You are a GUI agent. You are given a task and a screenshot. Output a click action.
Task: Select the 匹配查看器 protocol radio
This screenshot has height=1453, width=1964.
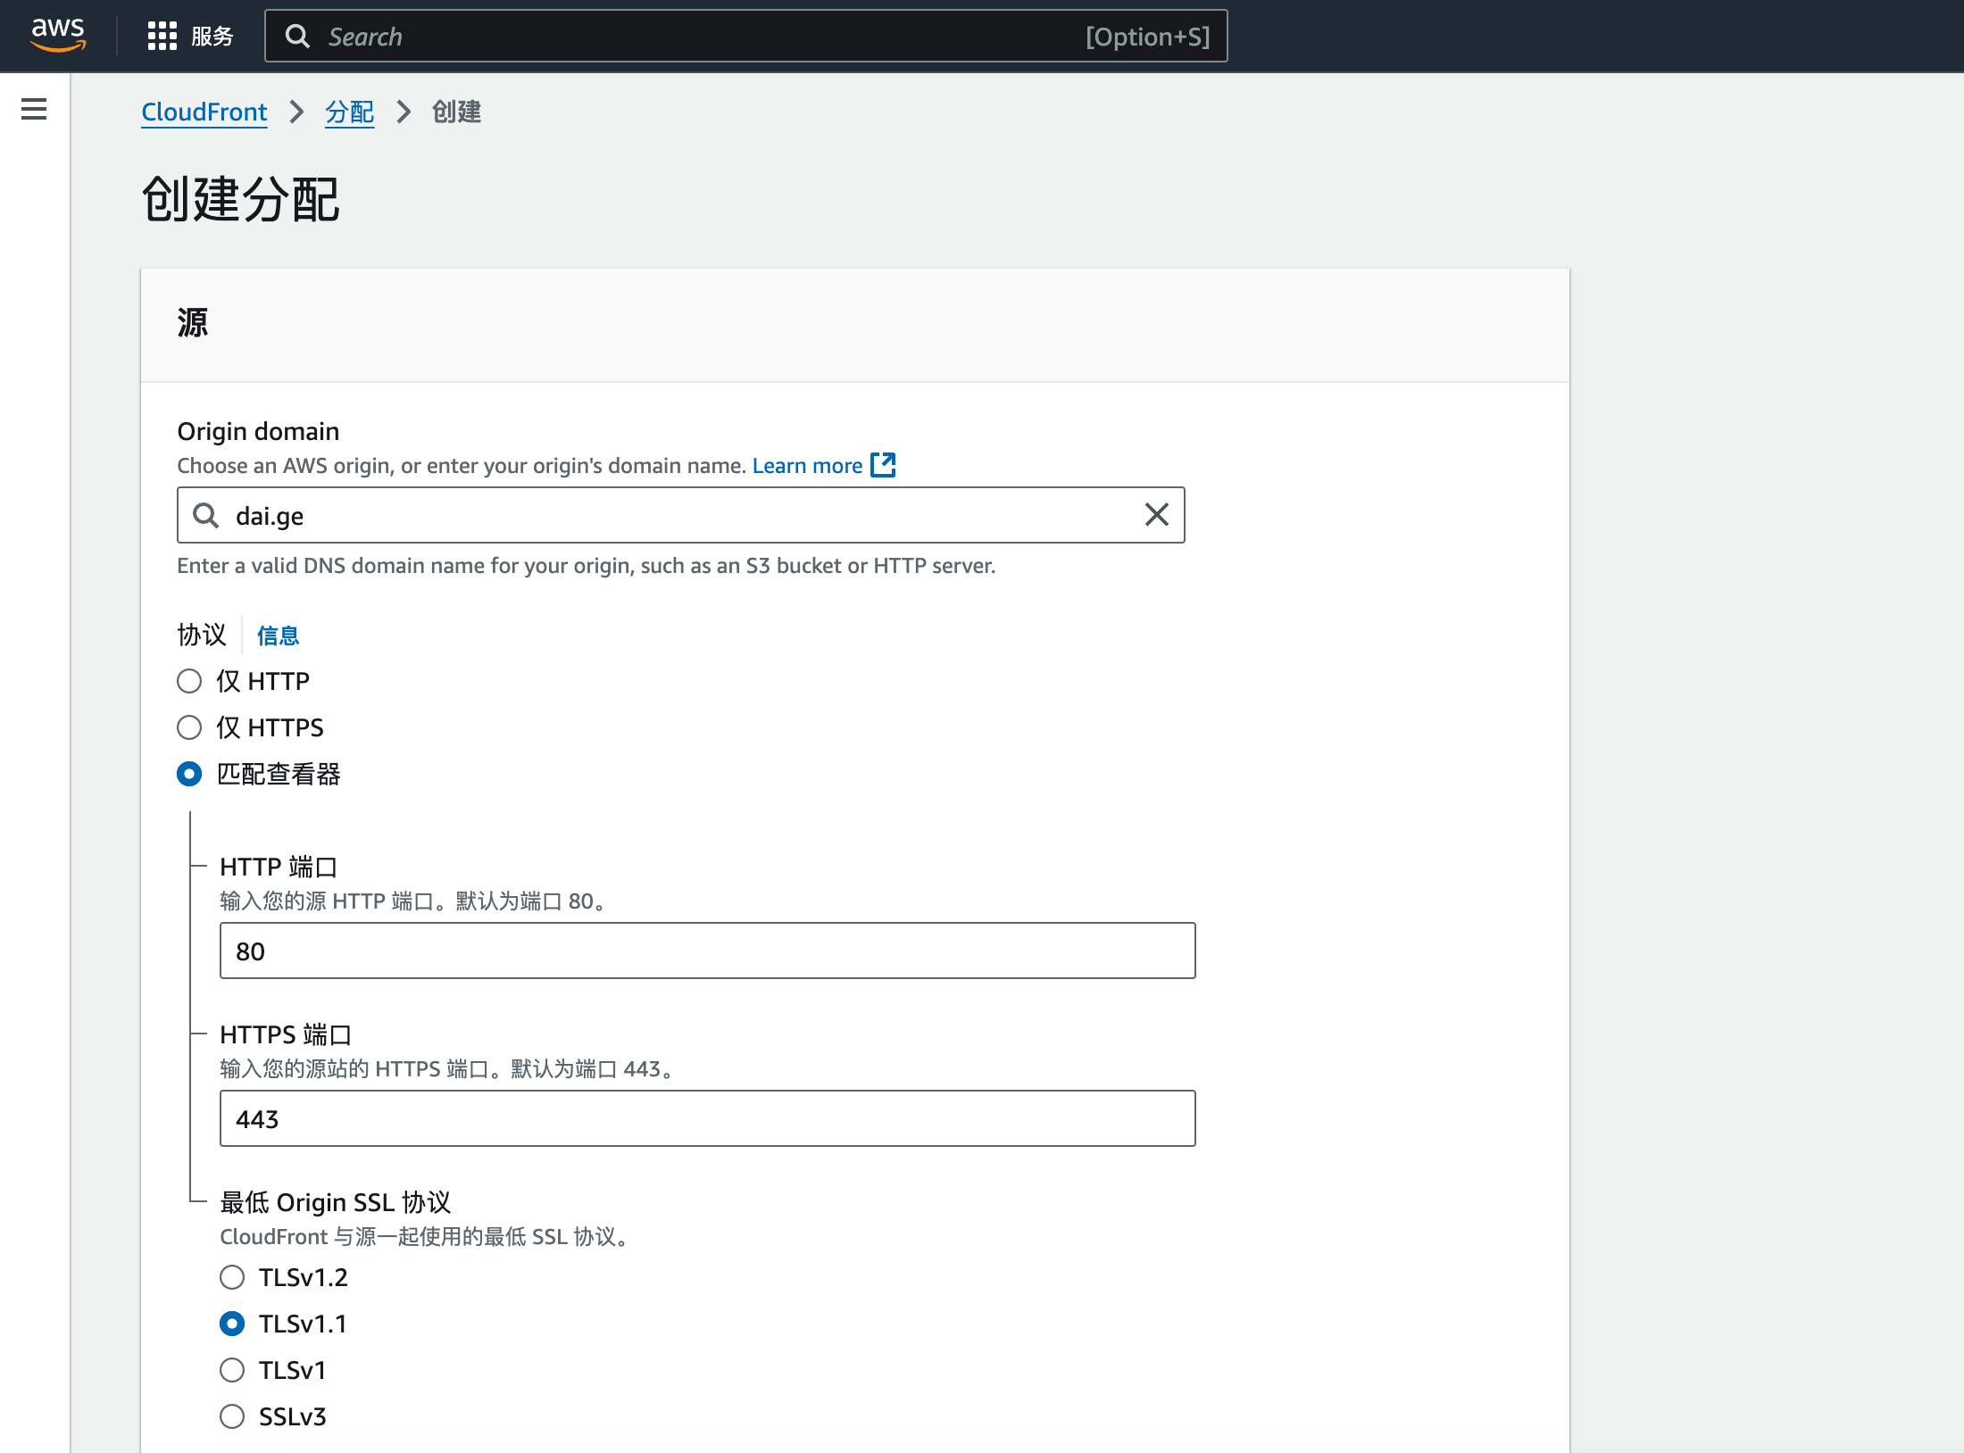(x=189, y=774)
